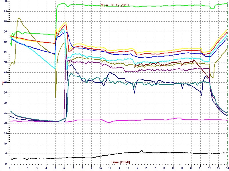Screen dimensions: 229x171
Task: Click time axis hour label 7
Action: pyautogui.click(x=74, y=168)
